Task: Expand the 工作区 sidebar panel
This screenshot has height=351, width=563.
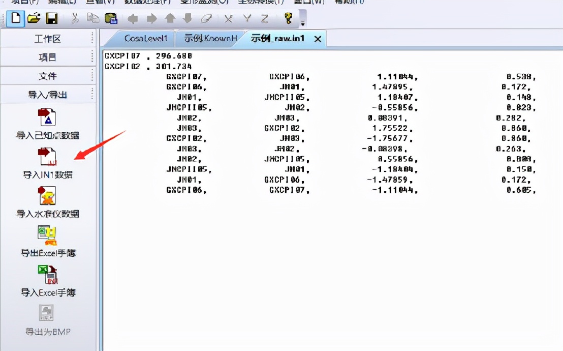Action: pos(47,39)
